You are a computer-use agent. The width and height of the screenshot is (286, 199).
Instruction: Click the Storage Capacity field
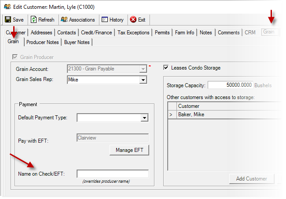click(231, 85)
